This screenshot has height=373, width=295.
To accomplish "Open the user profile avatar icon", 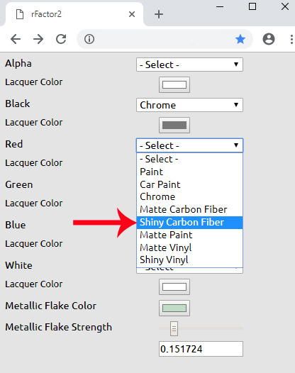I will click(x=269, y=39).
